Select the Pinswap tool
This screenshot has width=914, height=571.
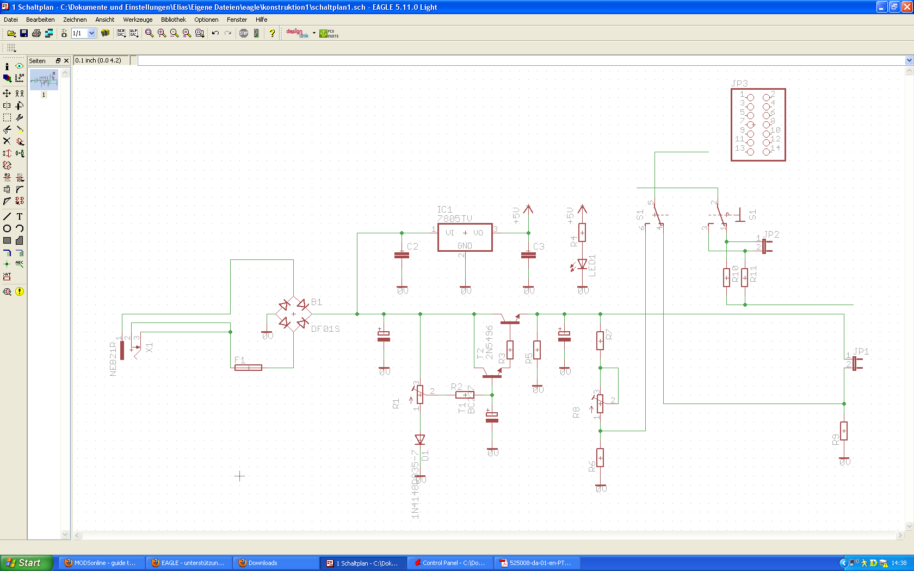[x=7, y=153]
